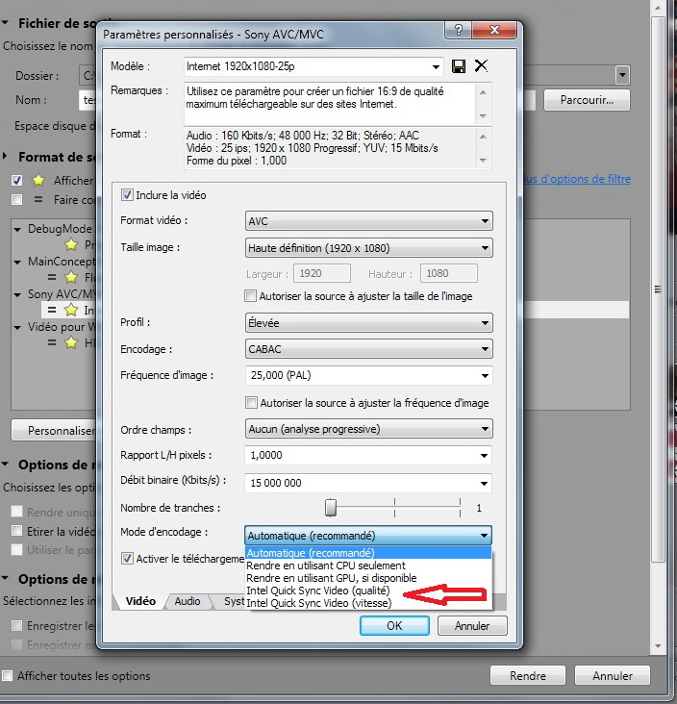Screen dimensions: 677x704
Task: Click the star next to Afficher checkbox
Action: (38, 181)
